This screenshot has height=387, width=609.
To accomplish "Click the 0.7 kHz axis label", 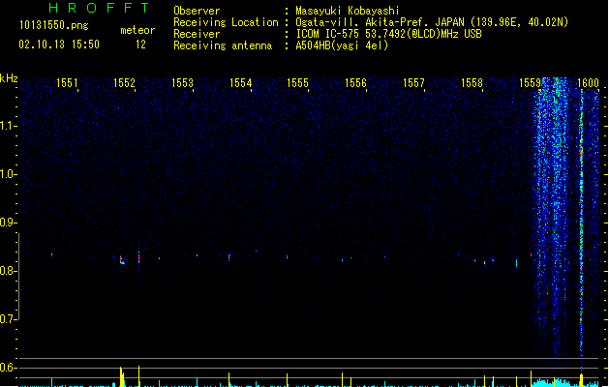I will click(x=8, y=319).
